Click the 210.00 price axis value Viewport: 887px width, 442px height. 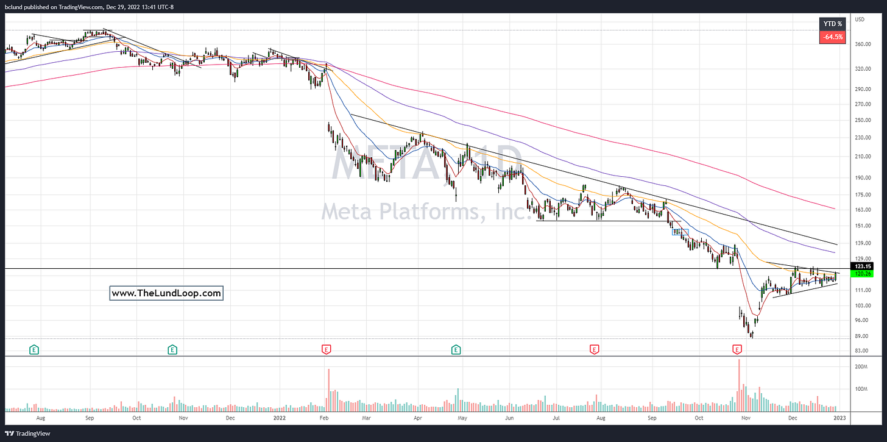[x=863, y=156]
